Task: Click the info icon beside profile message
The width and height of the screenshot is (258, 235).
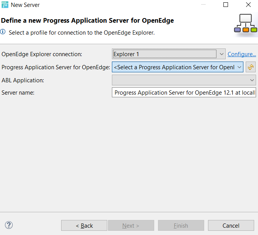Action: click(3, 32)
